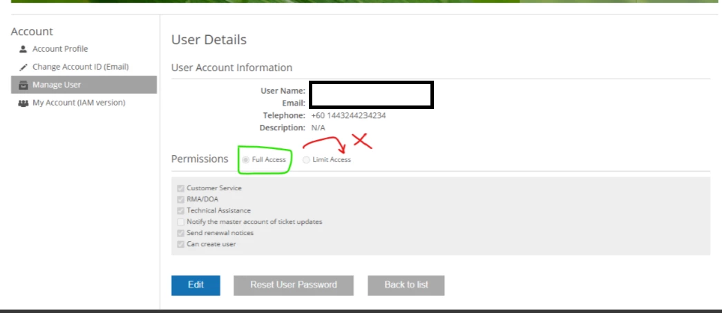Click the Back to list button
The width and height of the screenshot is (722, 313).
point(406,285)
